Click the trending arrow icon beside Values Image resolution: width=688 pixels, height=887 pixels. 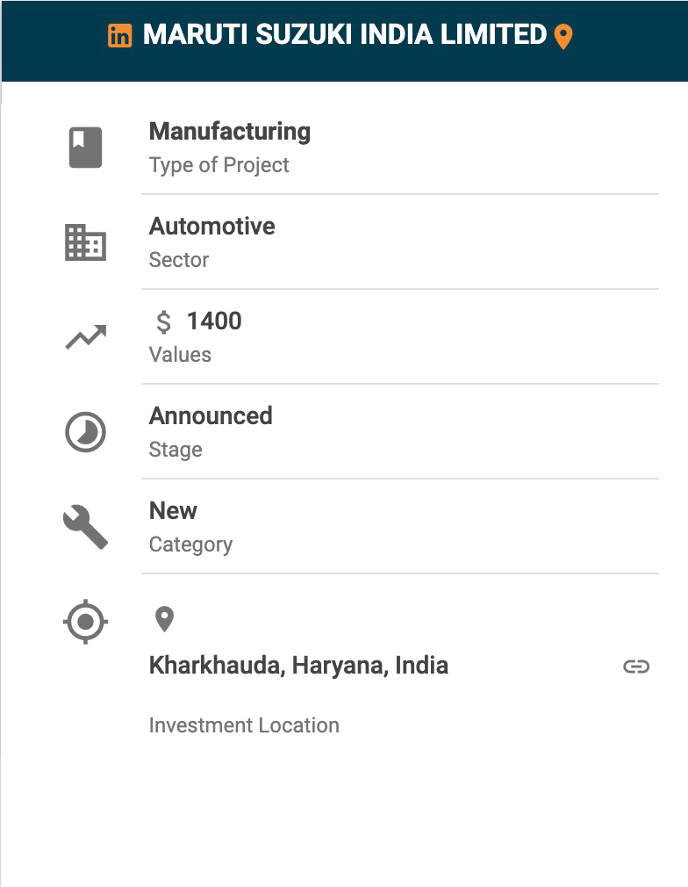[x=86, y=337]
